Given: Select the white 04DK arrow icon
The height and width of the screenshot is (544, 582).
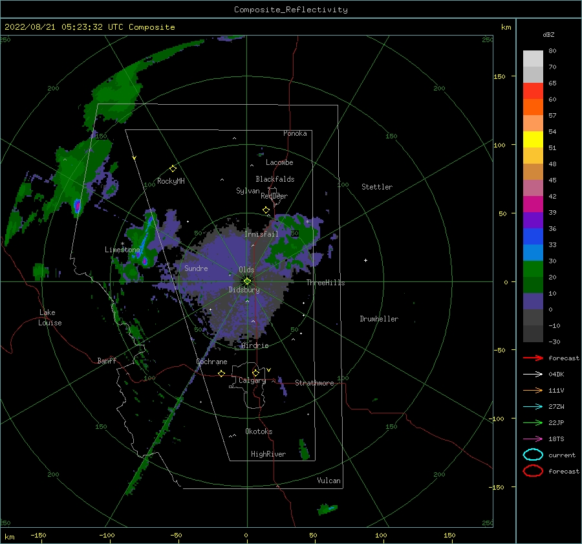Looking at the screenshot, I should point(533,374).
